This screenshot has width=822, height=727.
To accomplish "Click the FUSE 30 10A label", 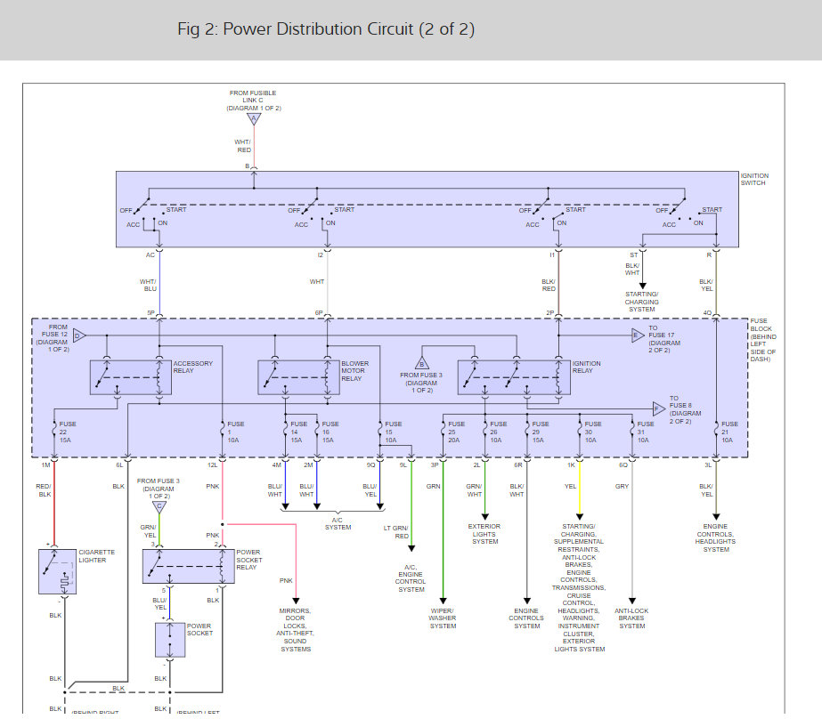I will (593, 432).
